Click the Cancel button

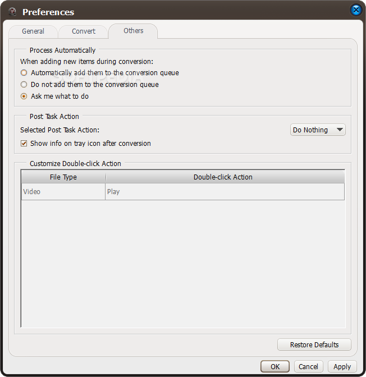[x=308, y=366]
